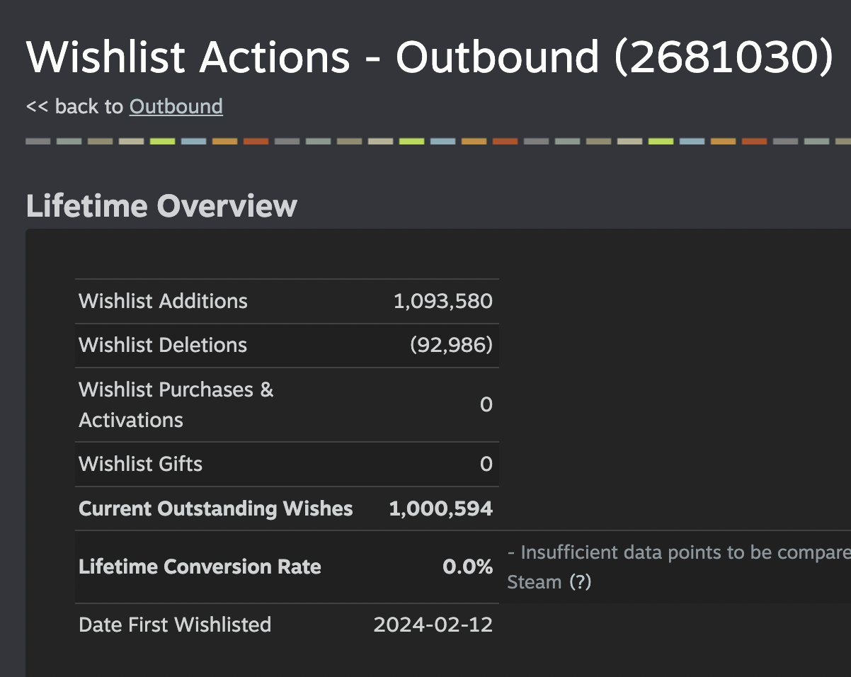This screenshot has width=851, height=677.
Task: Click the '<< back to' text
Action: [75, 107]
